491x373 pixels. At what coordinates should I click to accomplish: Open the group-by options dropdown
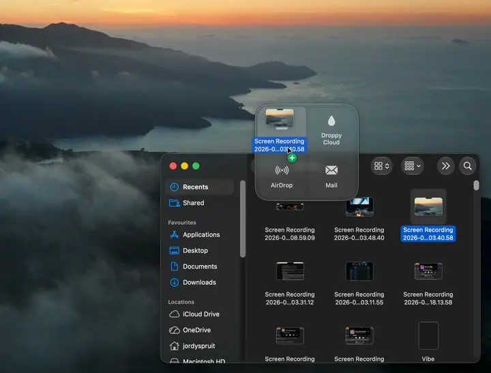pos(412,166)
